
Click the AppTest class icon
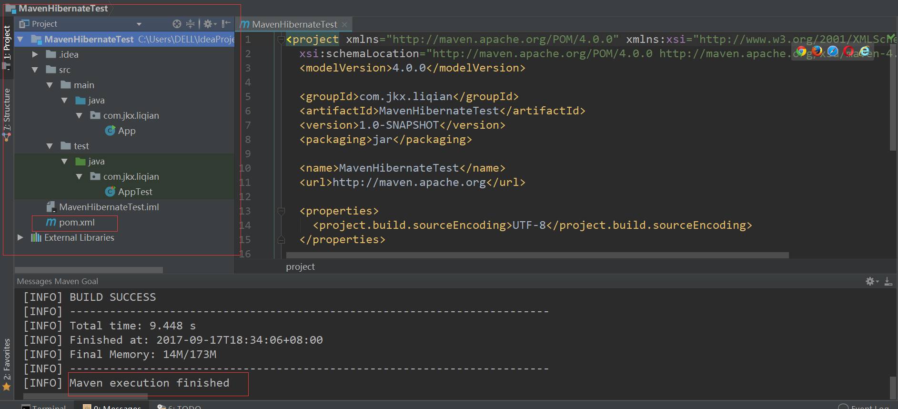110,192
